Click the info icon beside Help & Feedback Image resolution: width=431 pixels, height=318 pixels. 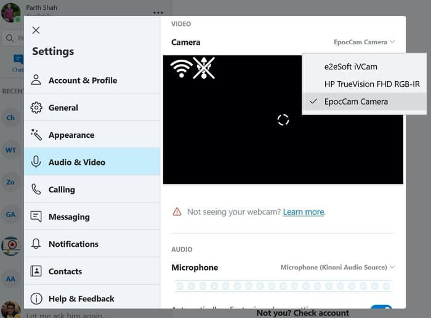[x=36, y=298]
